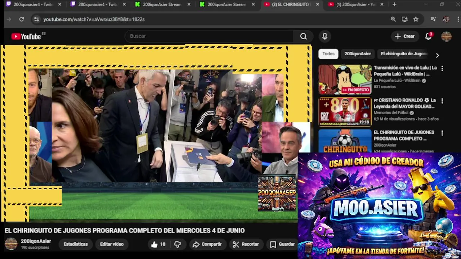The image size is (461, 259).
Task: Open Estadísticas for this video
Action: 76,244
